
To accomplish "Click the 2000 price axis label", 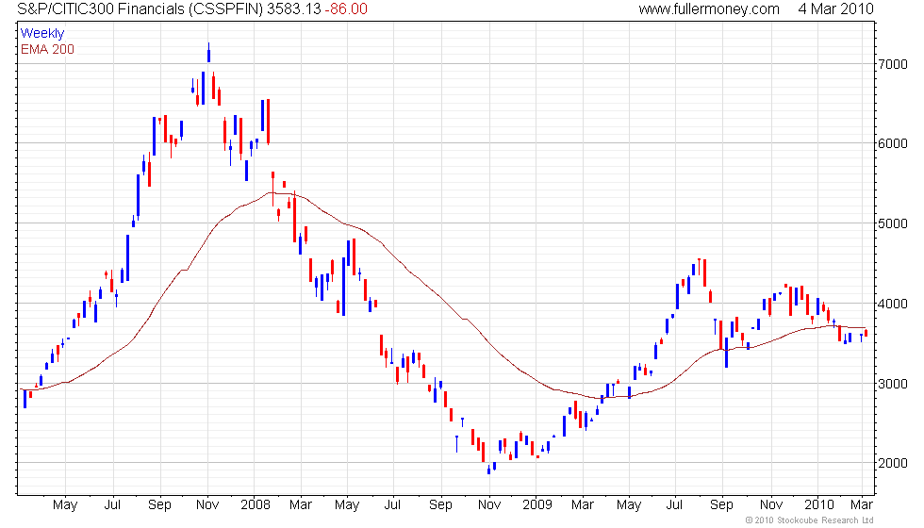I will click(894, 463).
